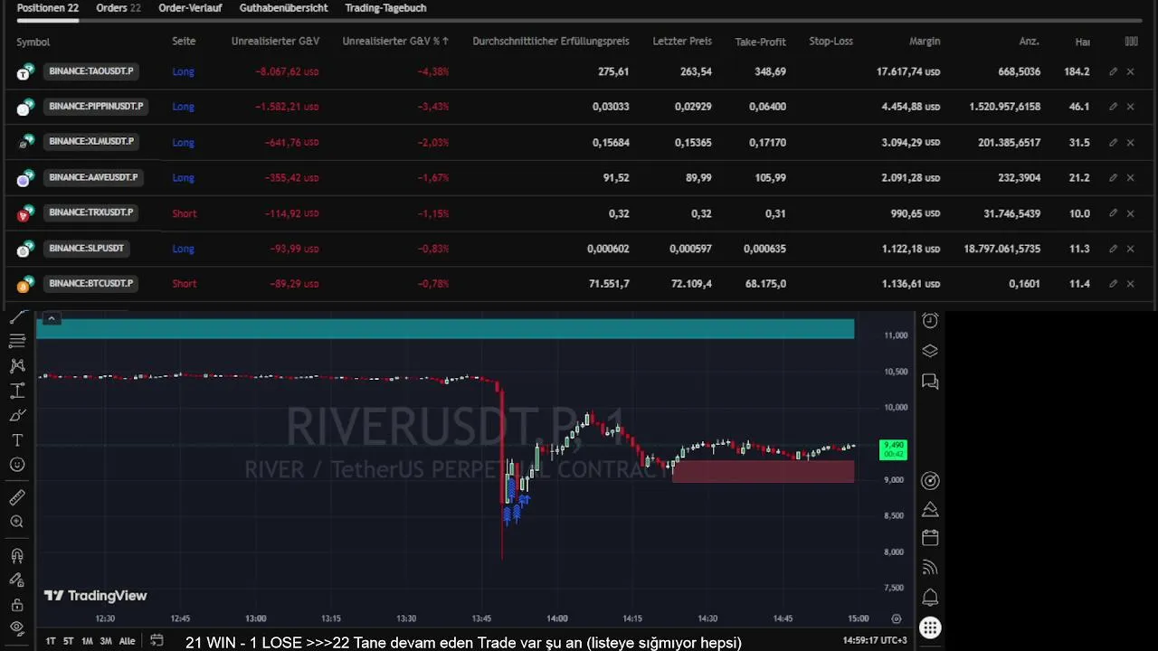Set the chart range to 1T
This screenshot has height=651, width=1158.
point(51,641)
